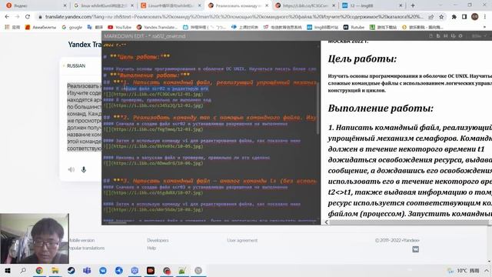Open Microsoft Teams from the taskbar
Screen dimensions: 492x277
point(87,270)
